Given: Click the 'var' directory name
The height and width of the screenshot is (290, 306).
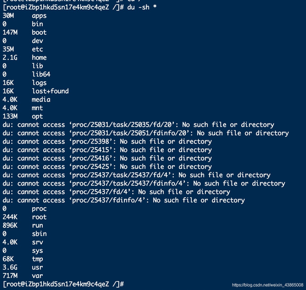Looking at the screenshot, I should (x=38, y=275).
